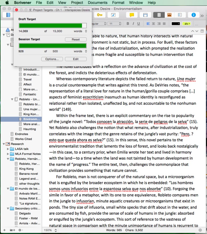
Task: Open the font size 11 dropdown
Action: coord(115,23)
